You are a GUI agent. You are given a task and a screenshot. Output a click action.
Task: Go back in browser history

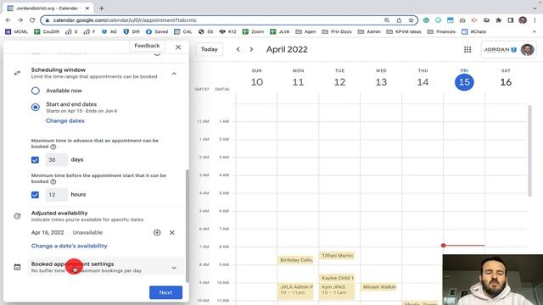coord(8,20)
